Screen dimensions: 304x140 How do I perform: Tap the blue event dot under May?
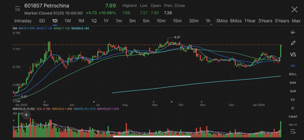(45, 102)
